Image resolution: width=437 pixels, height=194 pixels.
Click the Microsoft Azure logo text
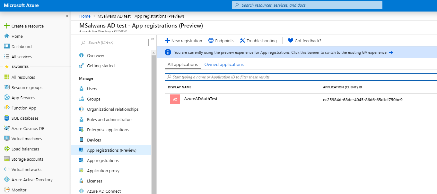point(21,5)
